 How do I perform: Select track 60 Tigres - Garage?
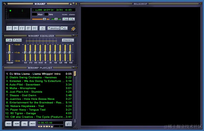39,113
